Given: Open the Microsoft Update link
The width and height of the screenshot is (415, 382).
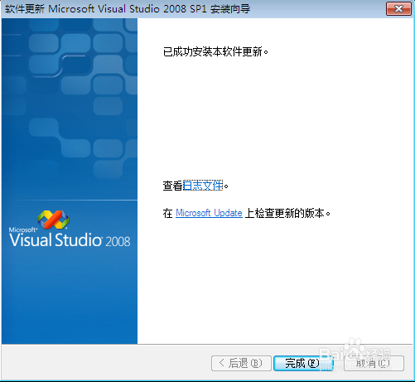Looking at the screenshot, I should [x=209, y=213].
